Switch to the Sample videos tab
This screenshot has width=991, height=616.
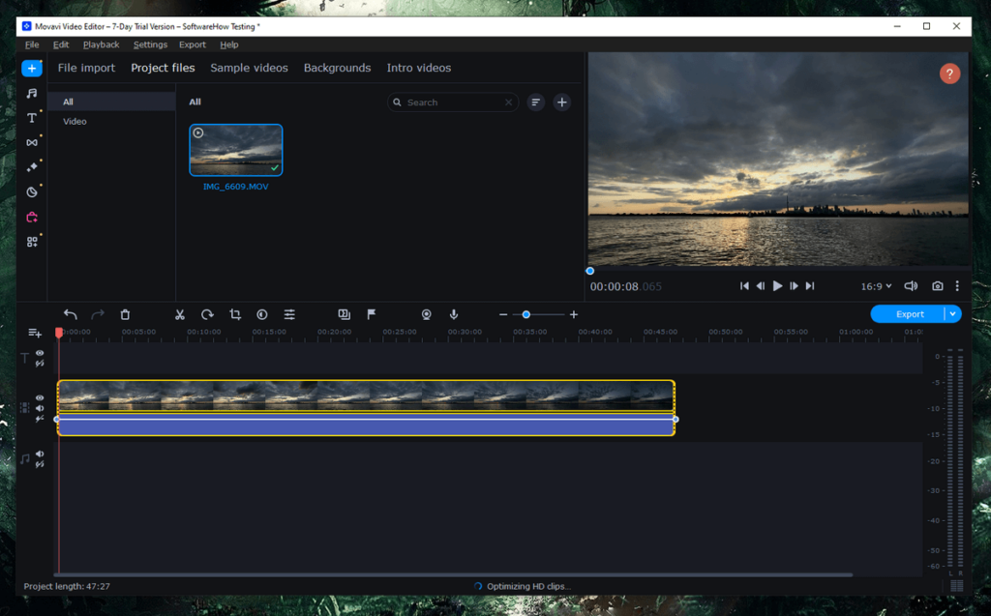[x=249, y=68]
